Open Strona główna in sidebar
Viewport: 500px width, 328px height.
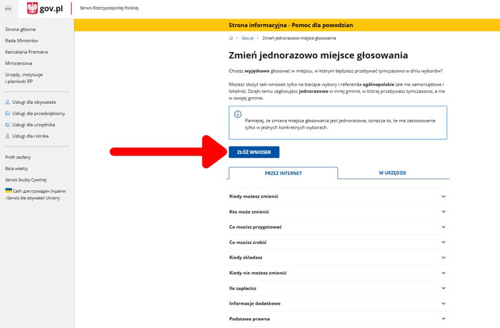click(x=21, y=29)
